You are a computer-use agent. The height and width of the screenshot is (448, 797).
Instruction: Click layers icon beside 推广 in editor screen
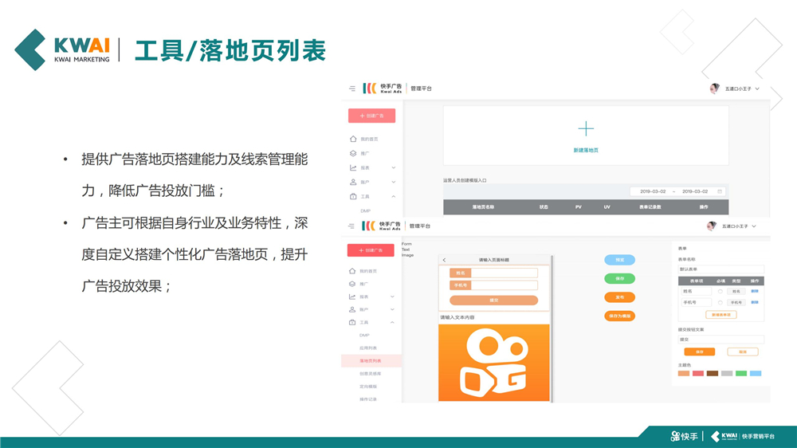point(352,284)
